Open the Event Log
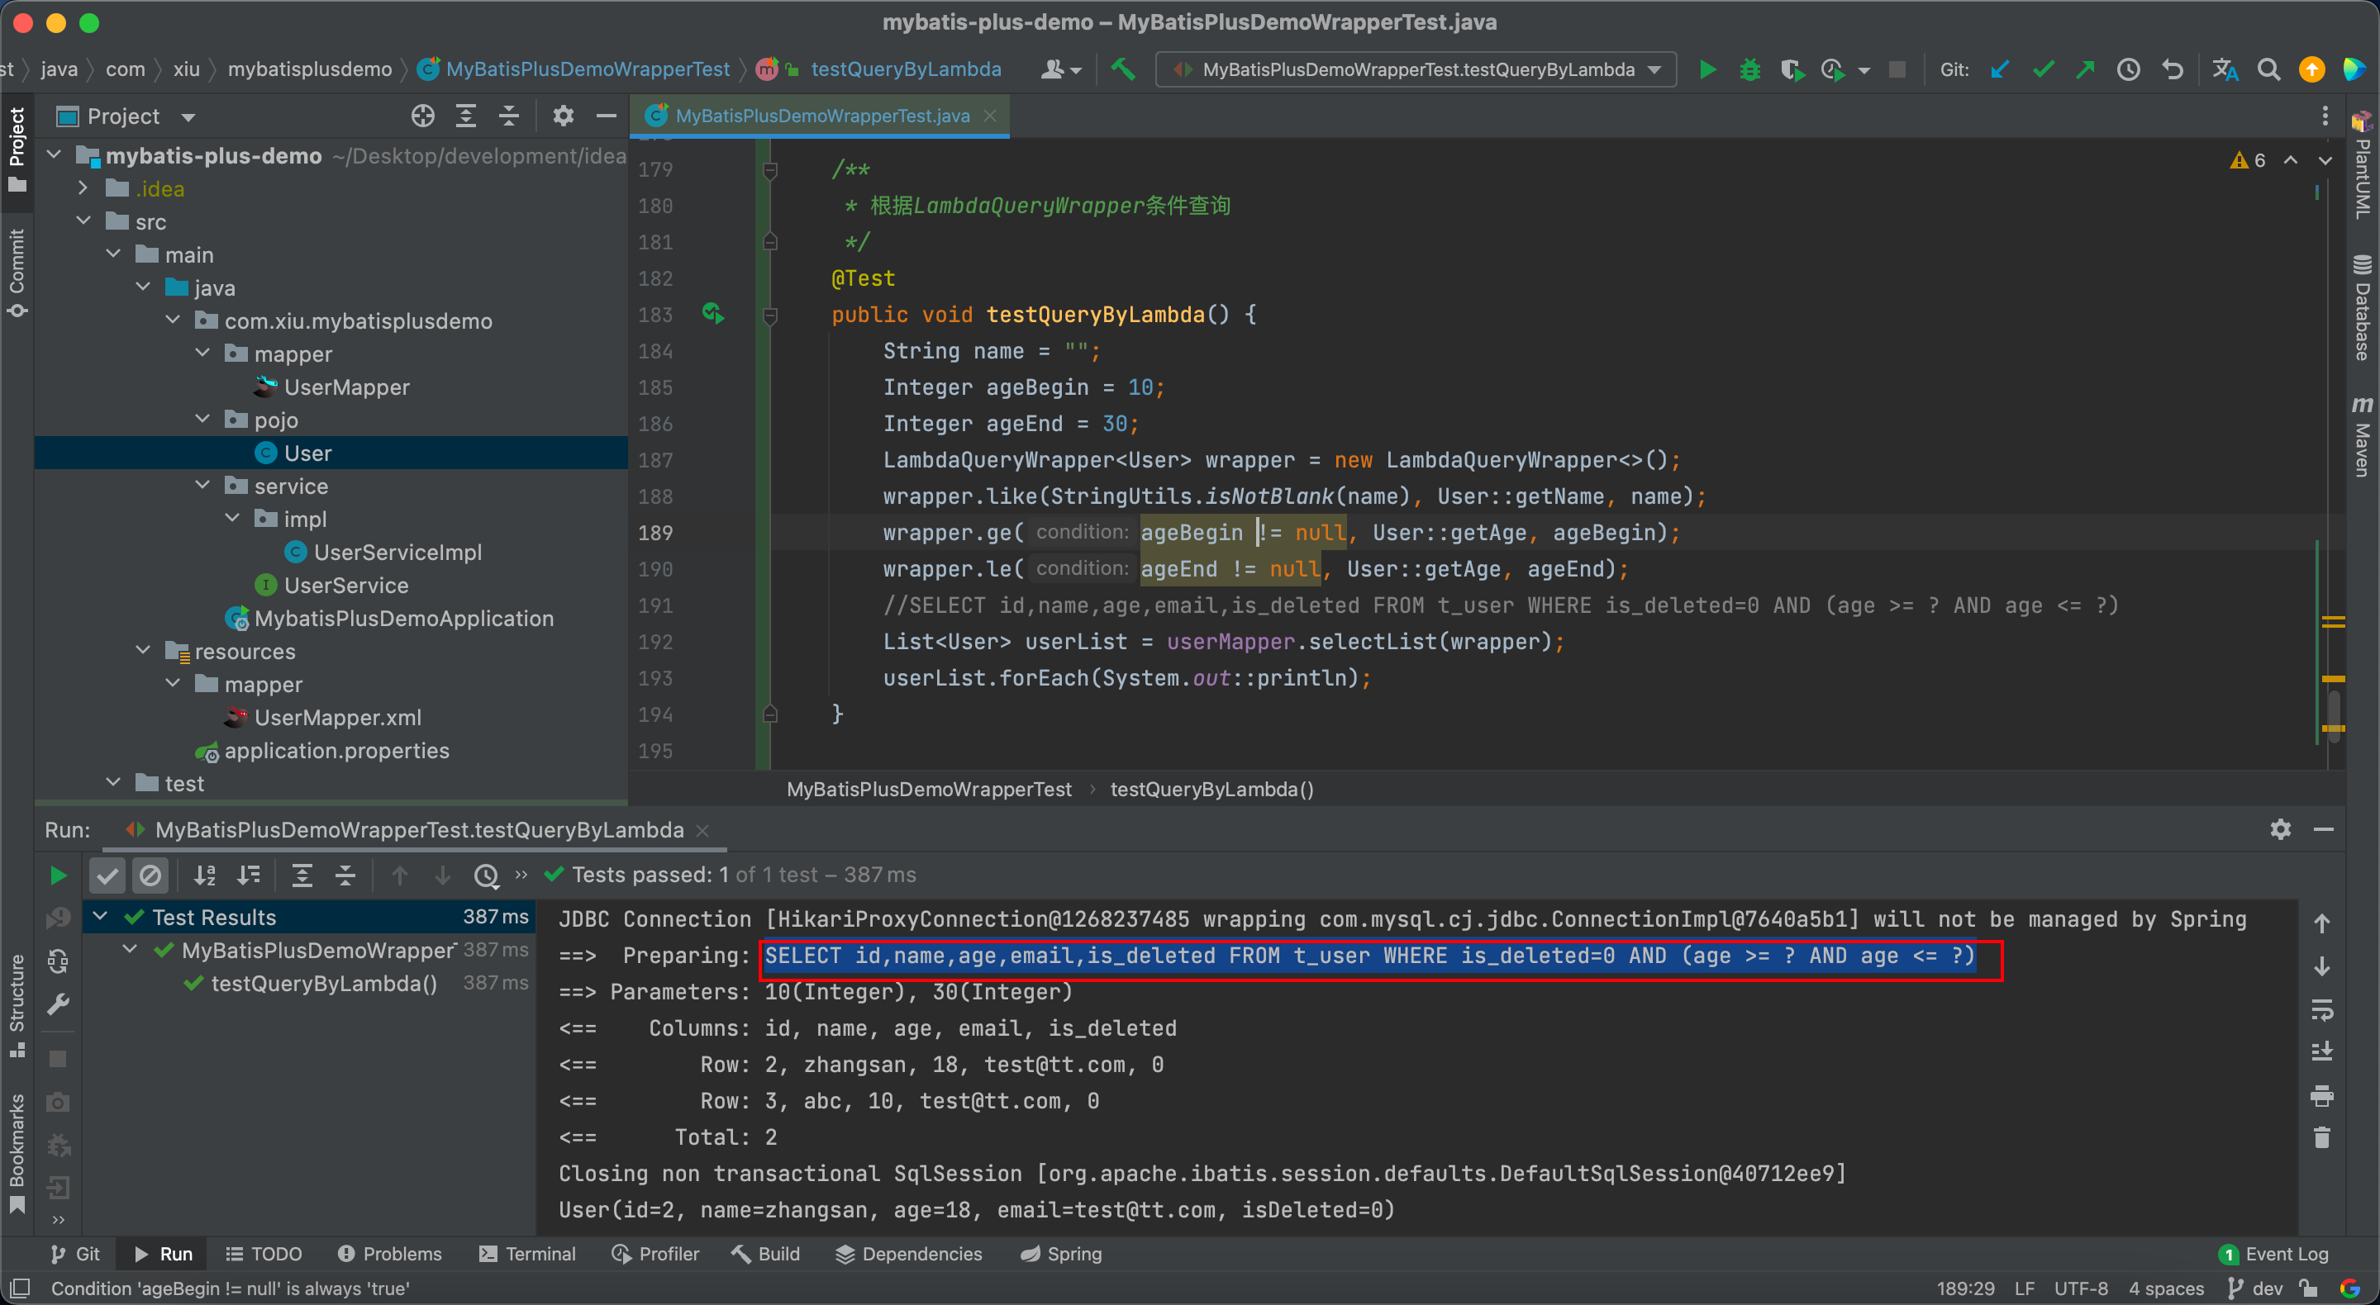The height and width of the screenshot is (1305, 2380). pos(2275,1253)
